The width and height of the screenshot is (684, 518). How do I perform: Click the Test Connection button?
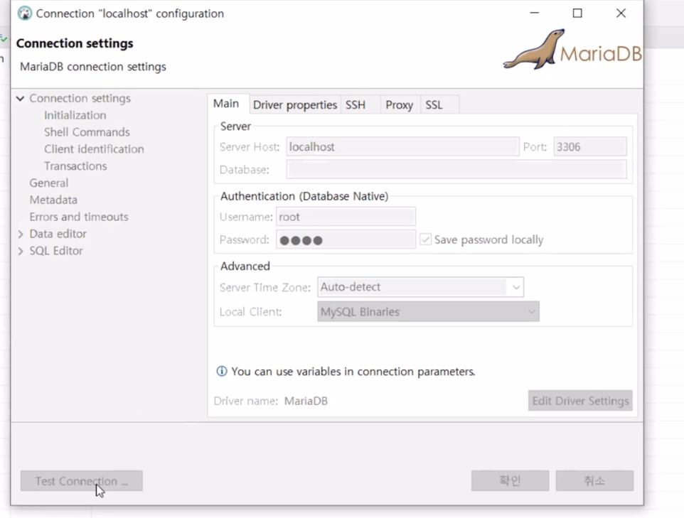82,481
